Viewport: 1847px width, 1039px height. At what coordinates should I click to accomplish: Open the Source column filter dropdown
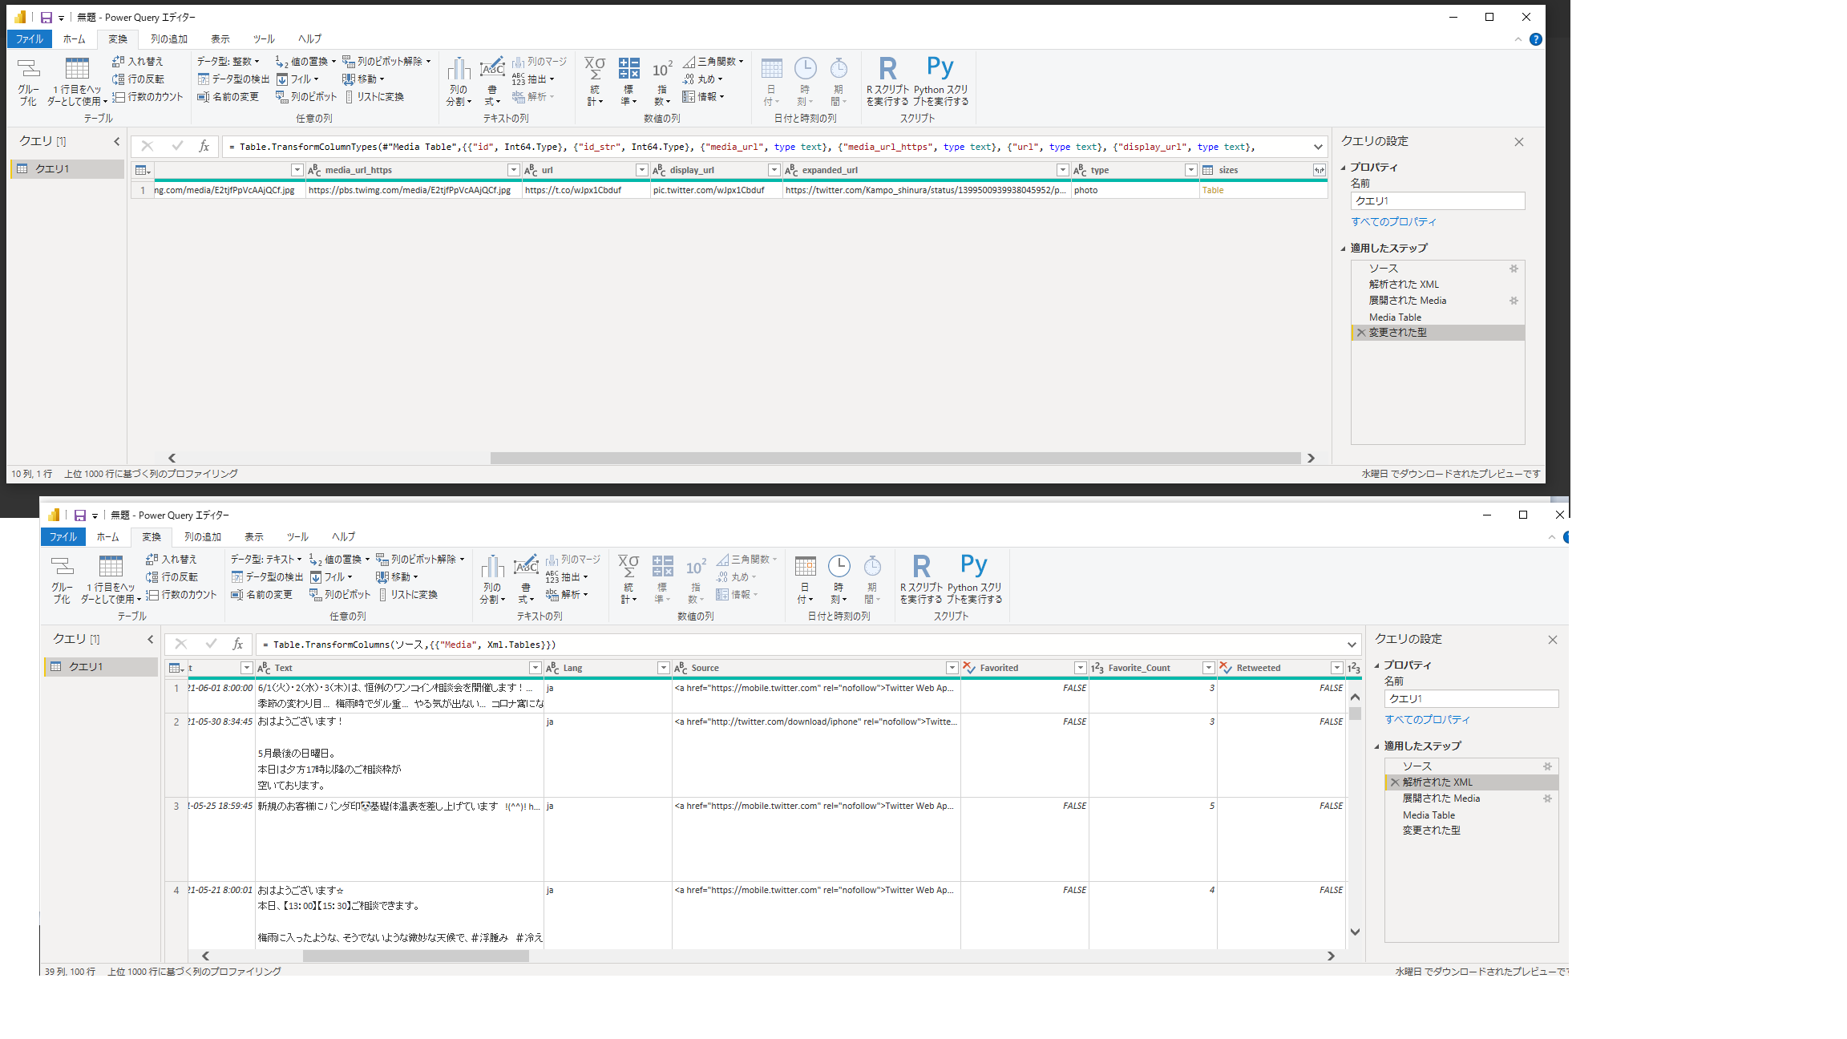pos(952,667)
